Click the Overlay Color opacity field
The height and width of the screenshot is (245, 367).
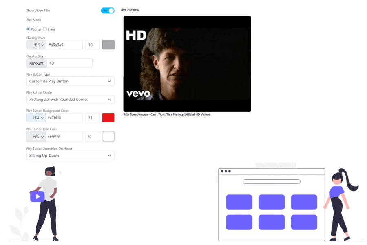pyautogui.click(x=92, y=45)
